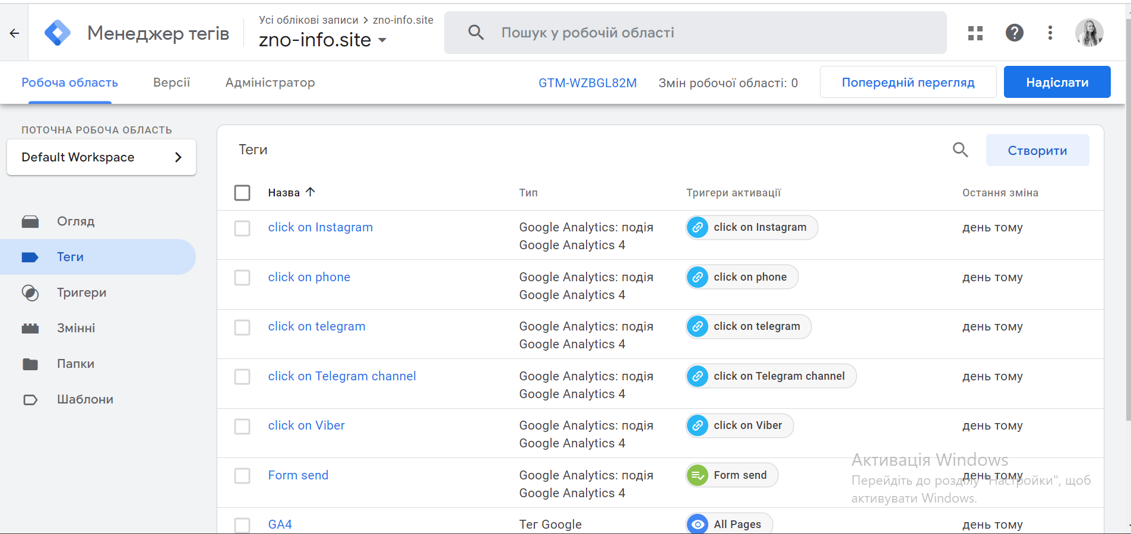Focus the Пошук у робочій області field

(695, 33)
